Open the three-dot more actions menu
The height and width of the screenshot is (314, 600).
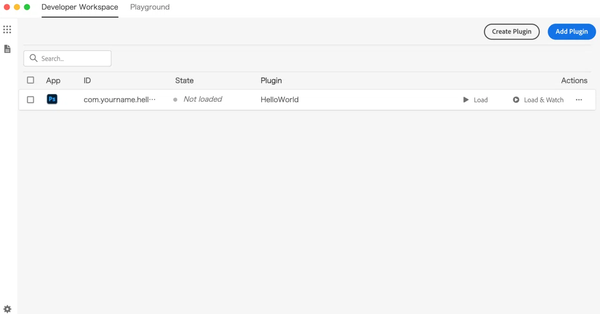coord(579,100)
